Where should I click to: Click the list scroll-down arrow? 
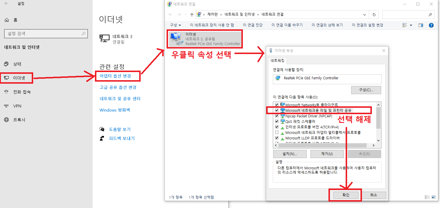tap(379, 141)
